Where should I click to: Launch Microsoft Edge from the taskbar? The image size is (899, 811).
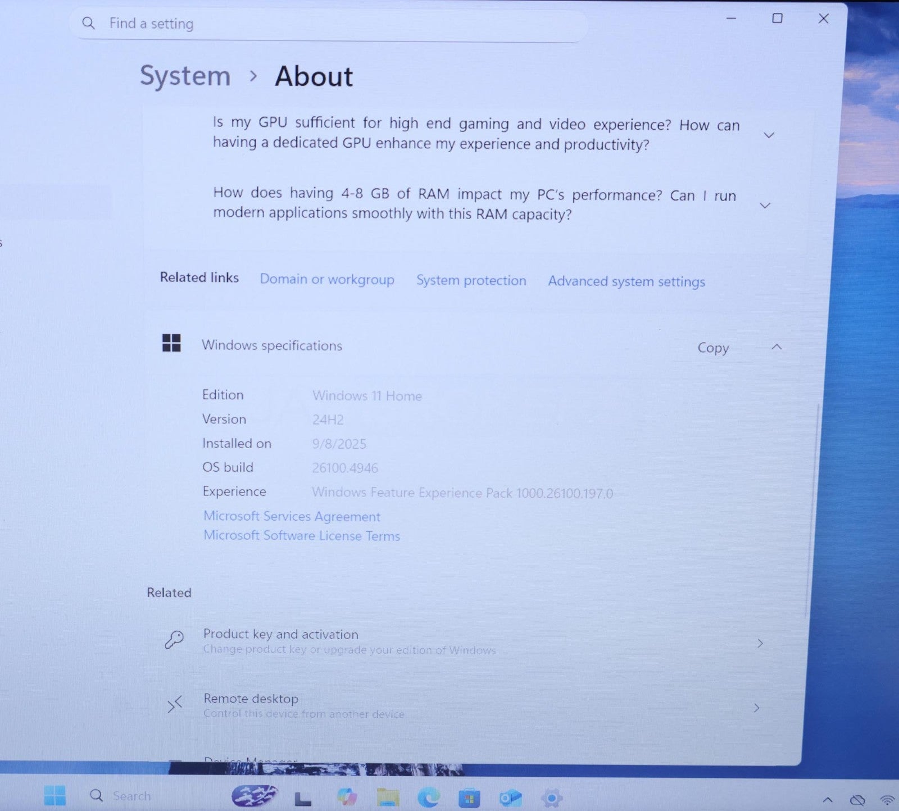point(429,797)
